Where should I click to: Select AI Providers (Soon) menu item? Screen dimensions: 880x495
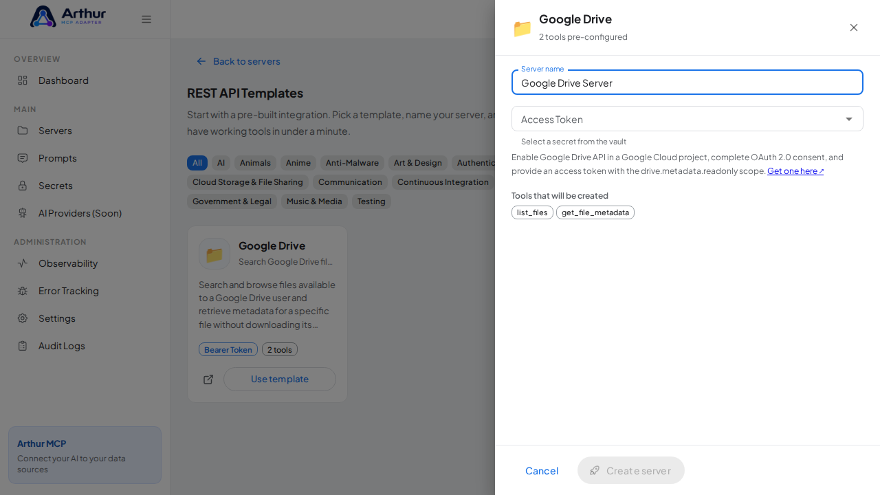coord(85,213)
